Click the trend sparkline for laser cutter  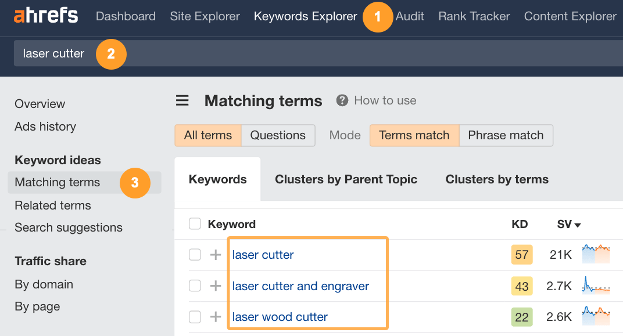pos(596,254)
